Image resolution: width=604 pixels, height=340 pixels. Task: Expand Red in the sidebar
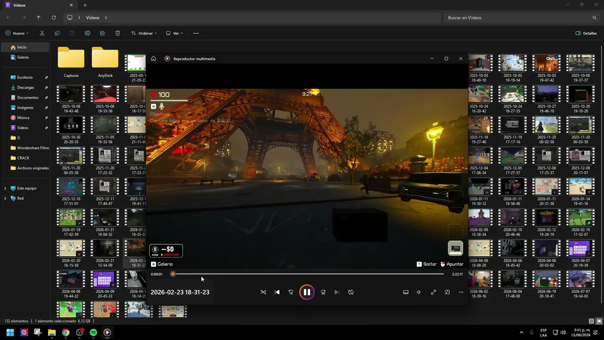5,198
